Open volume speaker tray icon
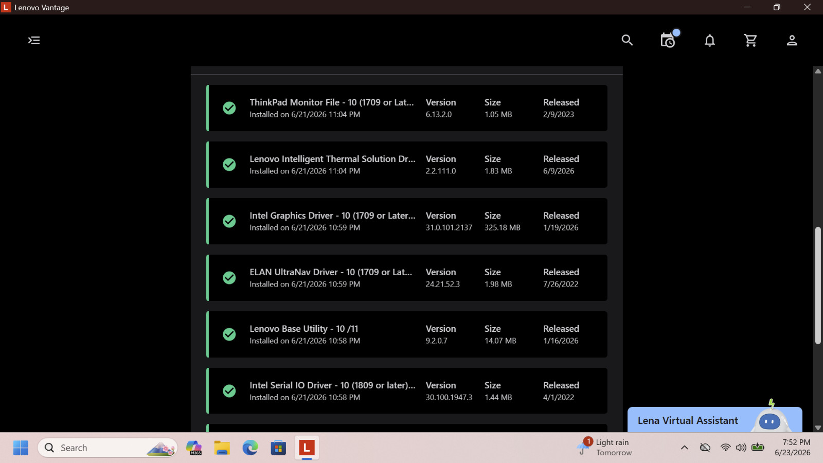 [741, 448]
